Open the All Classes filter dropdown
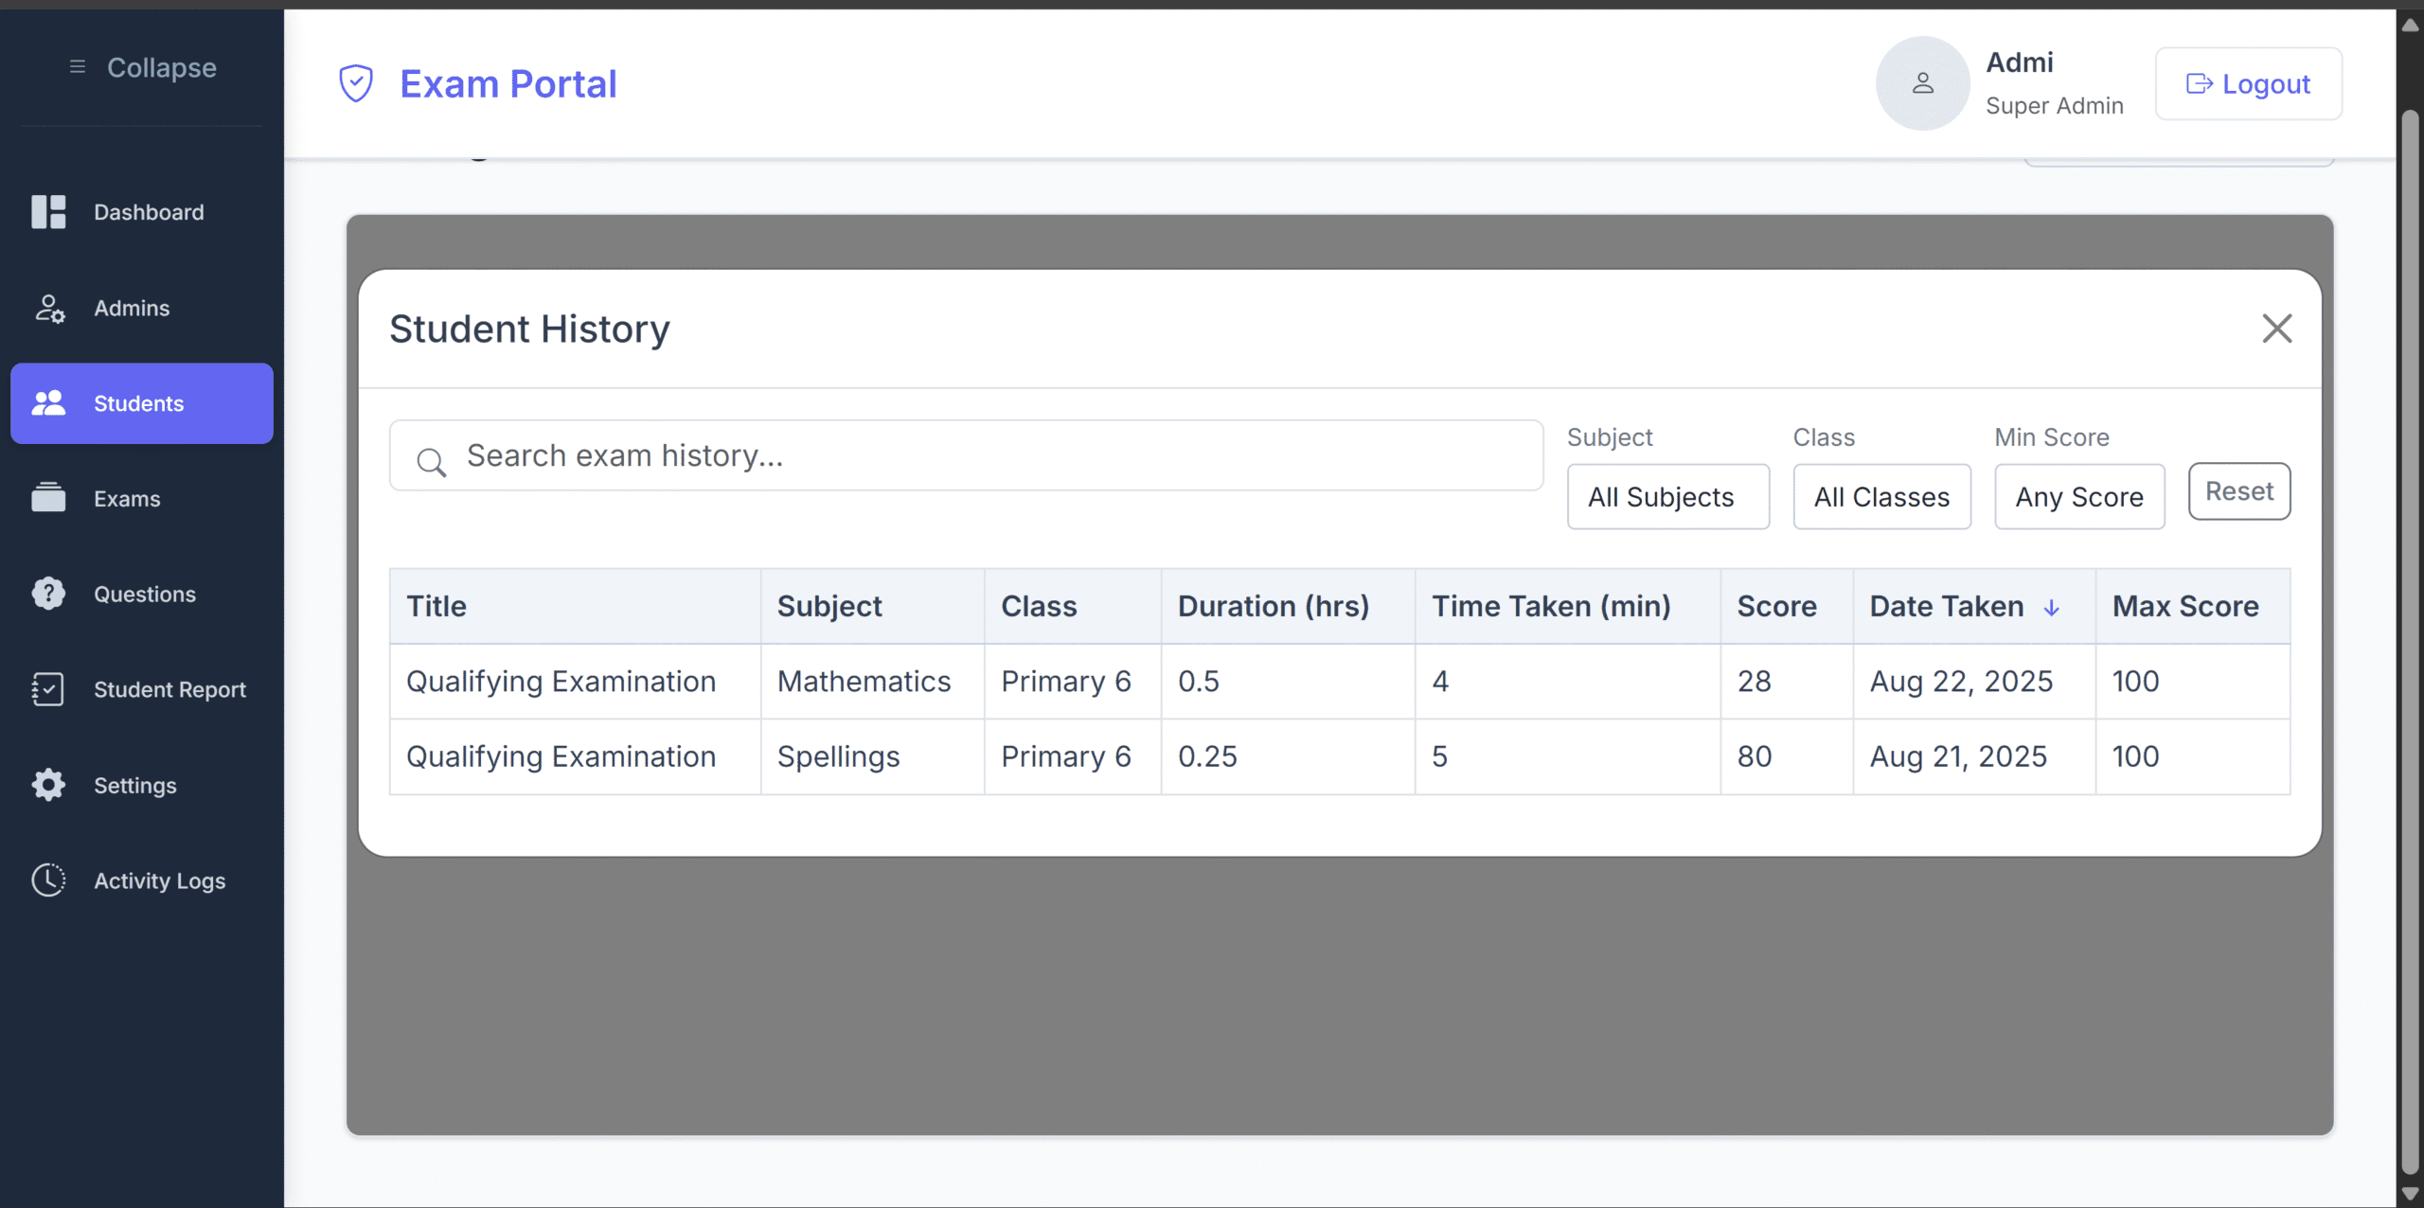 (x=1880, y=497)
